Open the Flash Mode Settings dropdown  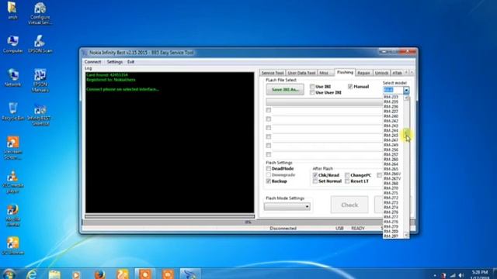(x=307, y=207)
